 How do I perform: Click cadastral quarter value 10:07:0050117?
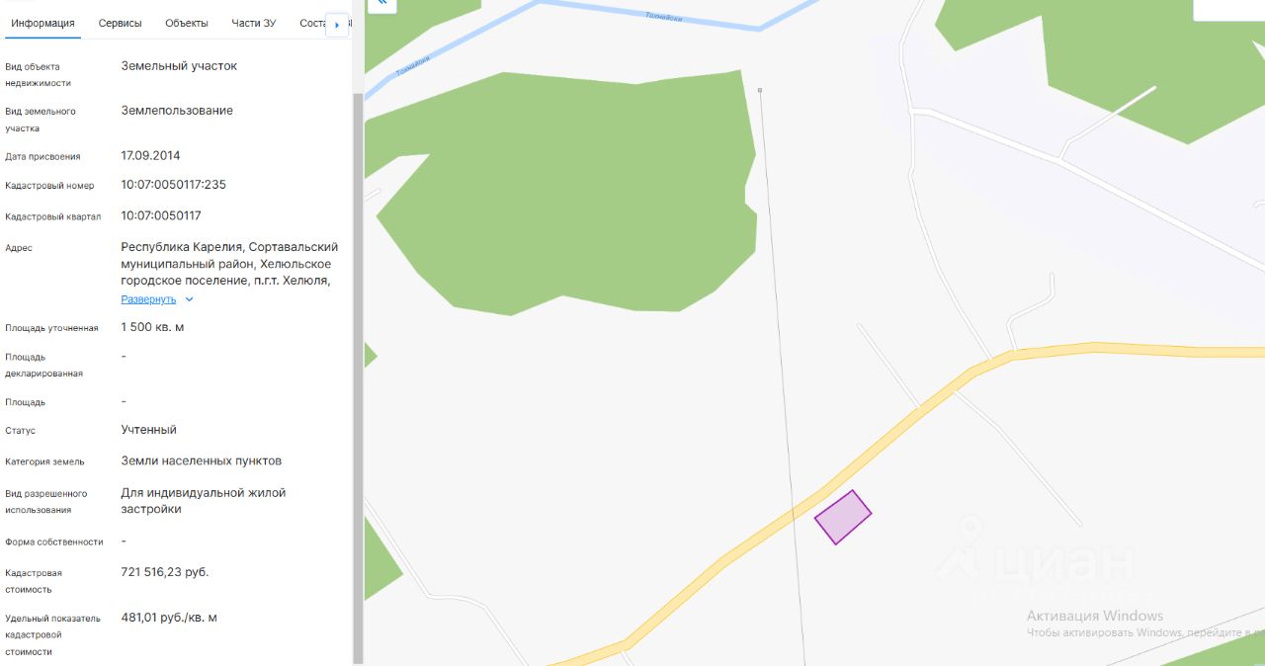pyautogui.click(x=161, y=215)
